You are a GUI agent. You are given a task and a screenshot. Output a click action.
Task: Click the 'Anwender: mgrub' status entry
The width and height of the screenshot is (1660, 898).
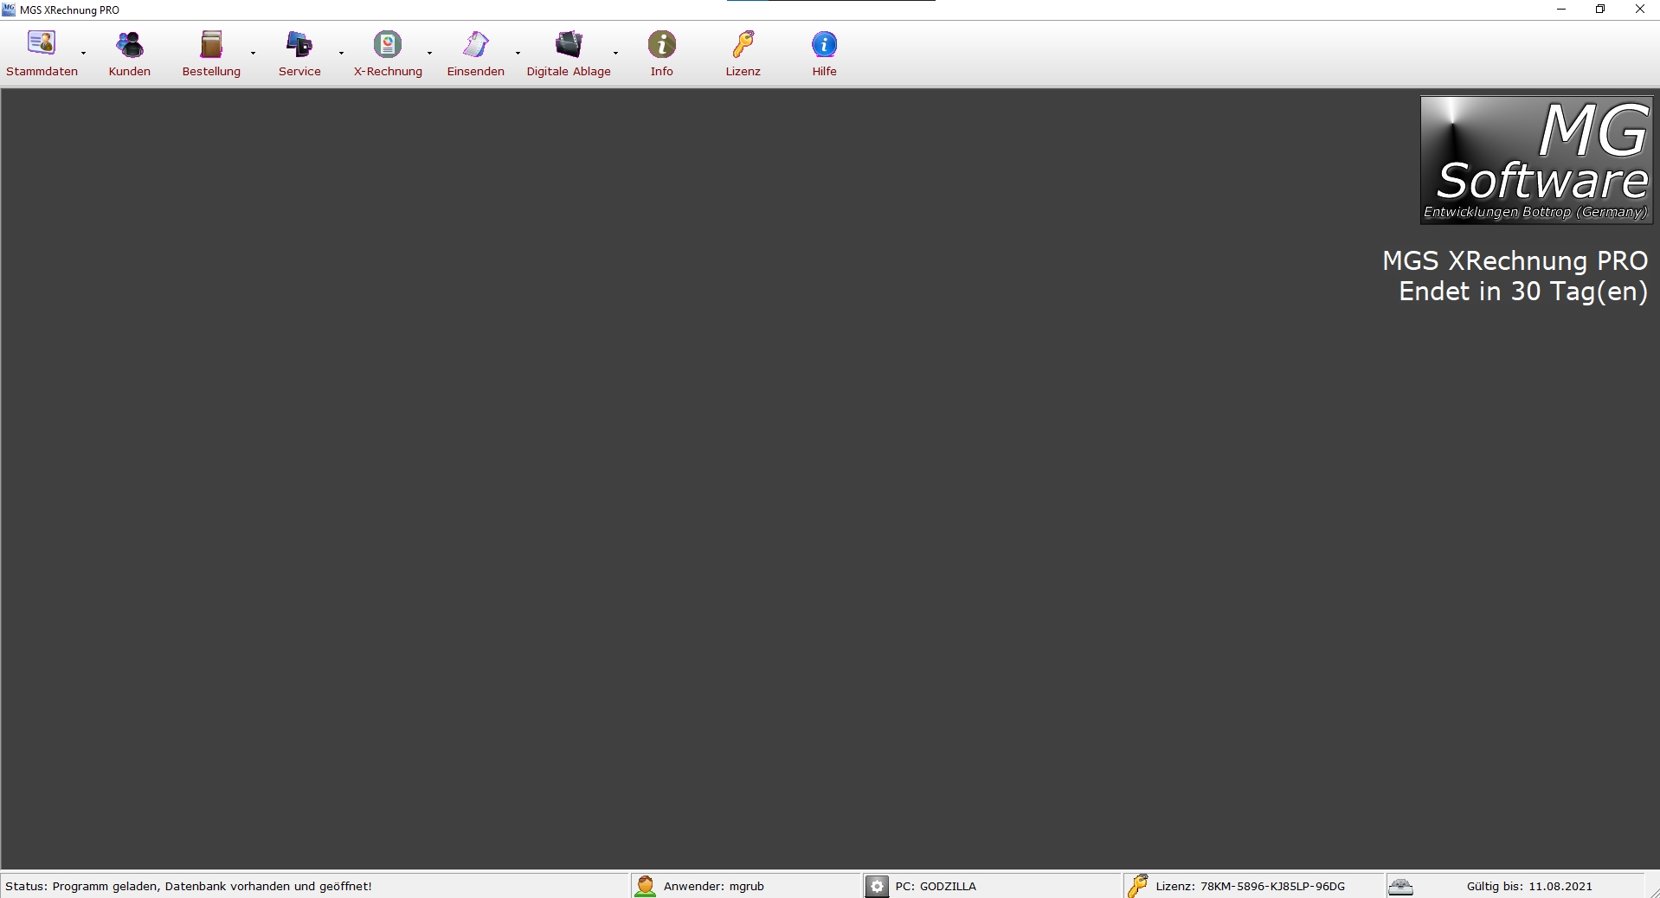coord(714,886)
